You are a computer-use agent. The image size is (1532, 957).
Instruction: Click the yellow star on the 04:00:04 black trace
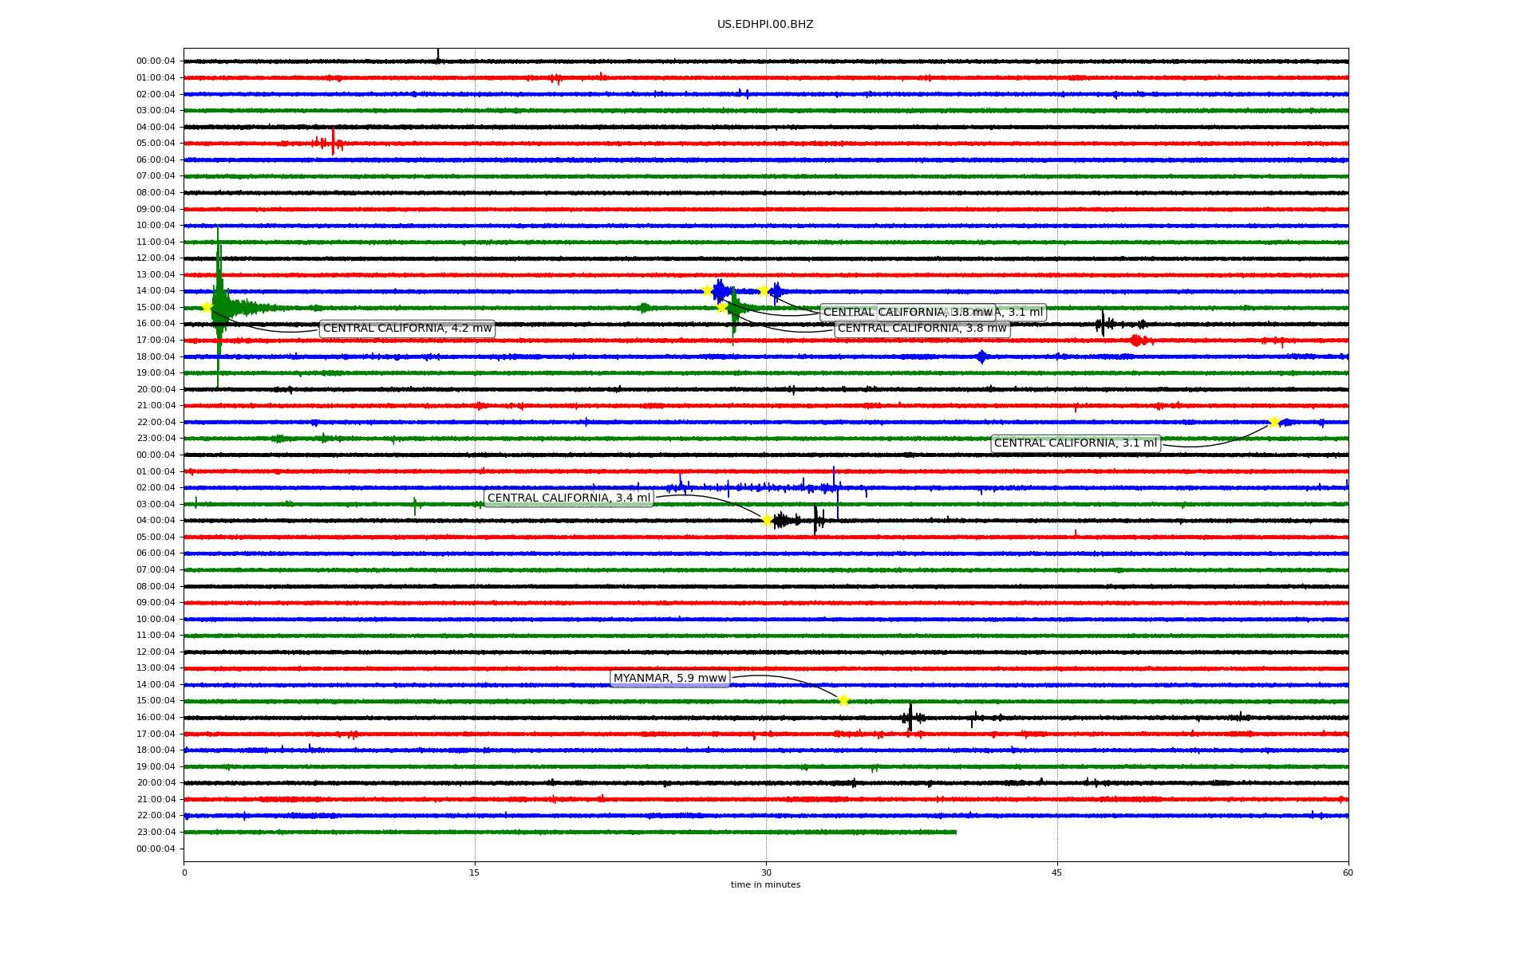[767, 520]
